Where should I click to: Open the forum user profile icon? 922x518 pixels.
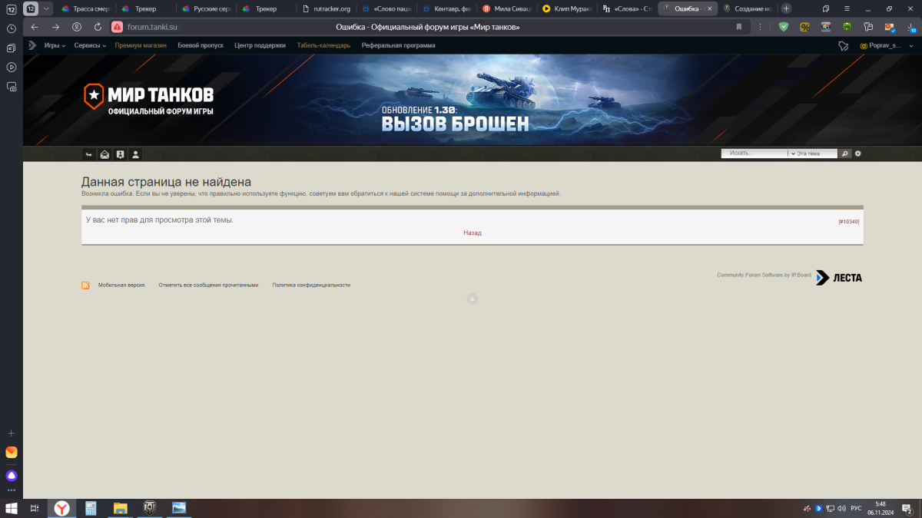click(x=135, y=154)
